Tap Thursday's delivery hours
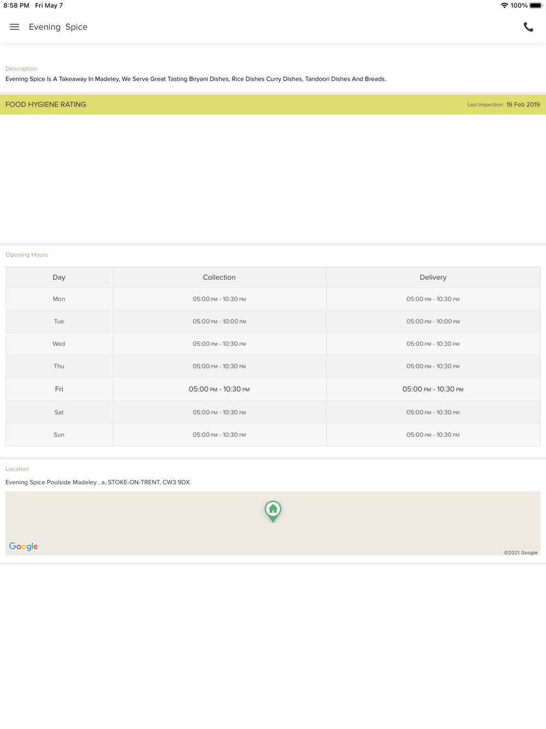The height and width of the screenshot is (729, 546). point(433,366)
